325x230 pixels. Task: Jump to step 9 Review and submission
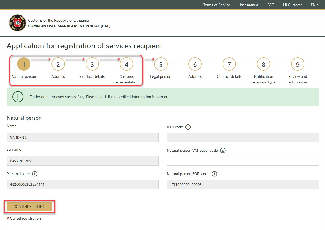[298, 64]
